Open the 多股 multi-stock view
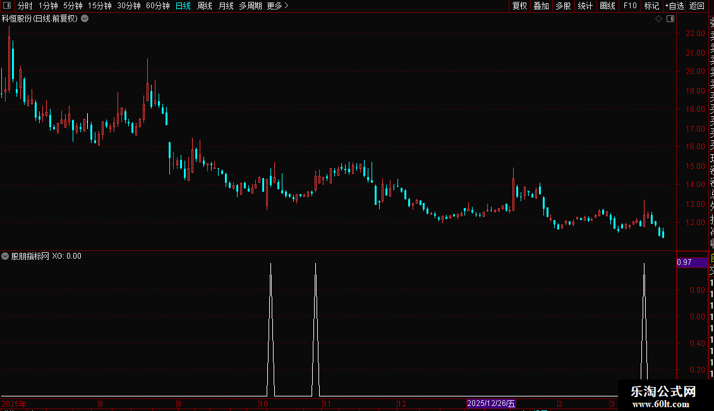The image size is (714, 411). tap(563, 6)
